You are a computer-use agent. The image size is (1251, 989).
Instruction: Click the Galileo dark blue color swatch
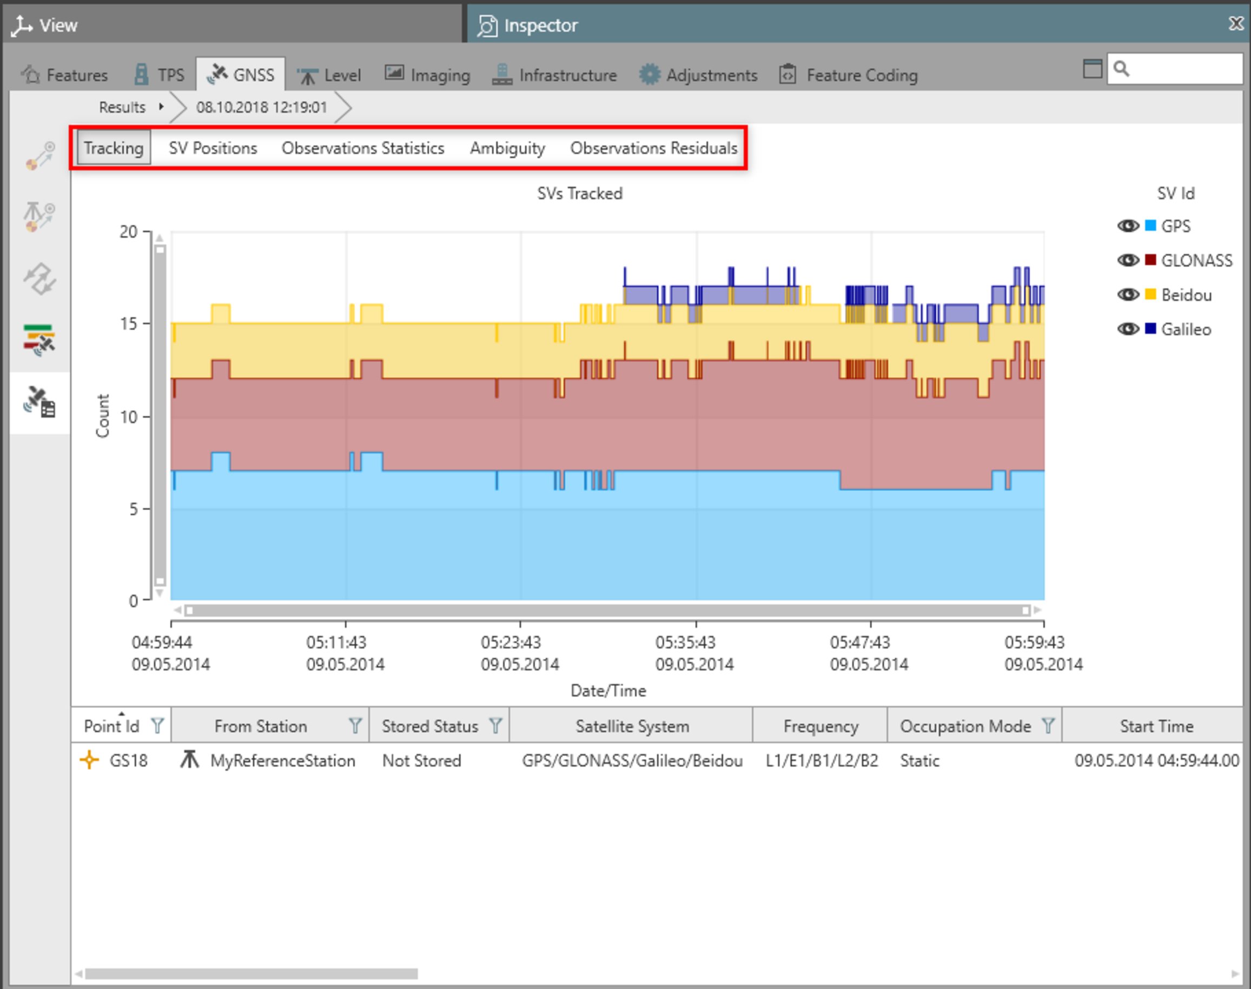click(1151, 329)
